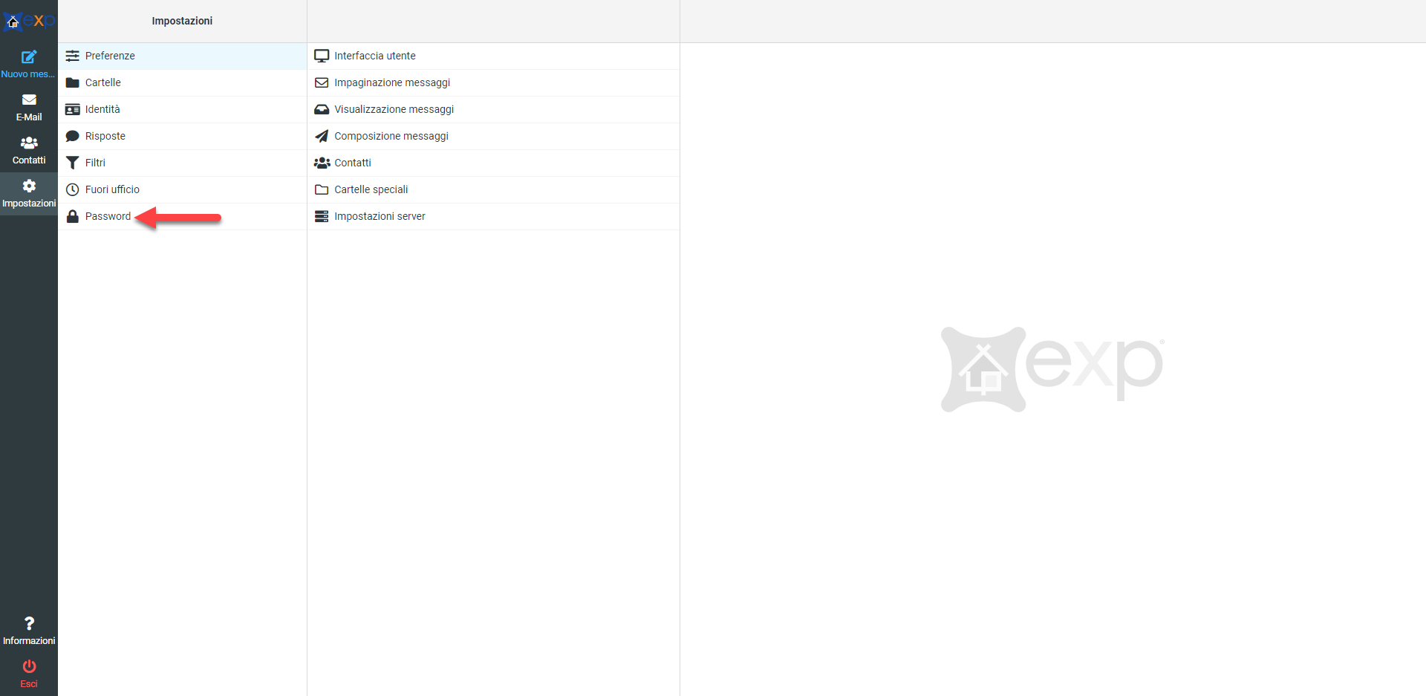Screen dimensions: 1426x696
Task: Click the Nuovo mes... label in sidebar
Action: [x=28, y=74]
